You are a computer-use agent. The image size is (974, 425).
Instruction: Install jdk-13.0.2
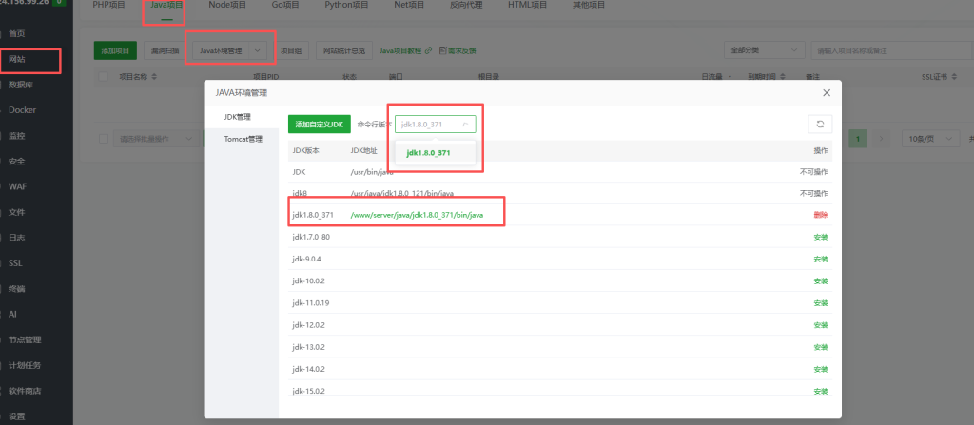pyautogui.click(x=821, y=347)
